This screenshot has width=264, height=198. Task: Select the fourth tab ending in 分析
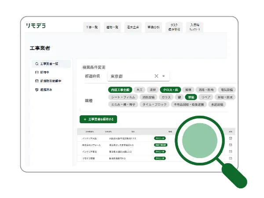(x=154, y=27)
